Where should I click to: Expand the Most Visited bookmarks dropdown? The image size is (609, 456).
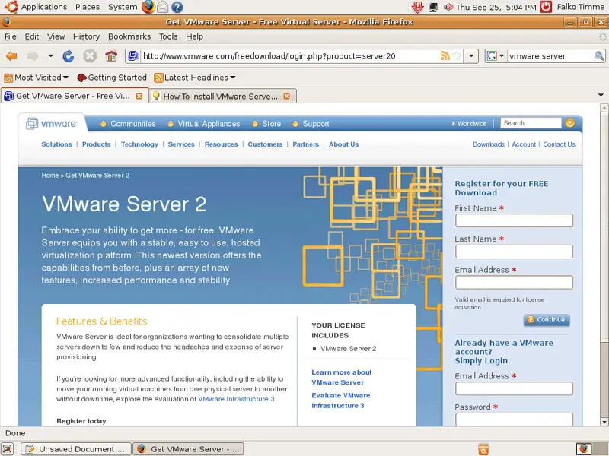[x=65, y=78]
